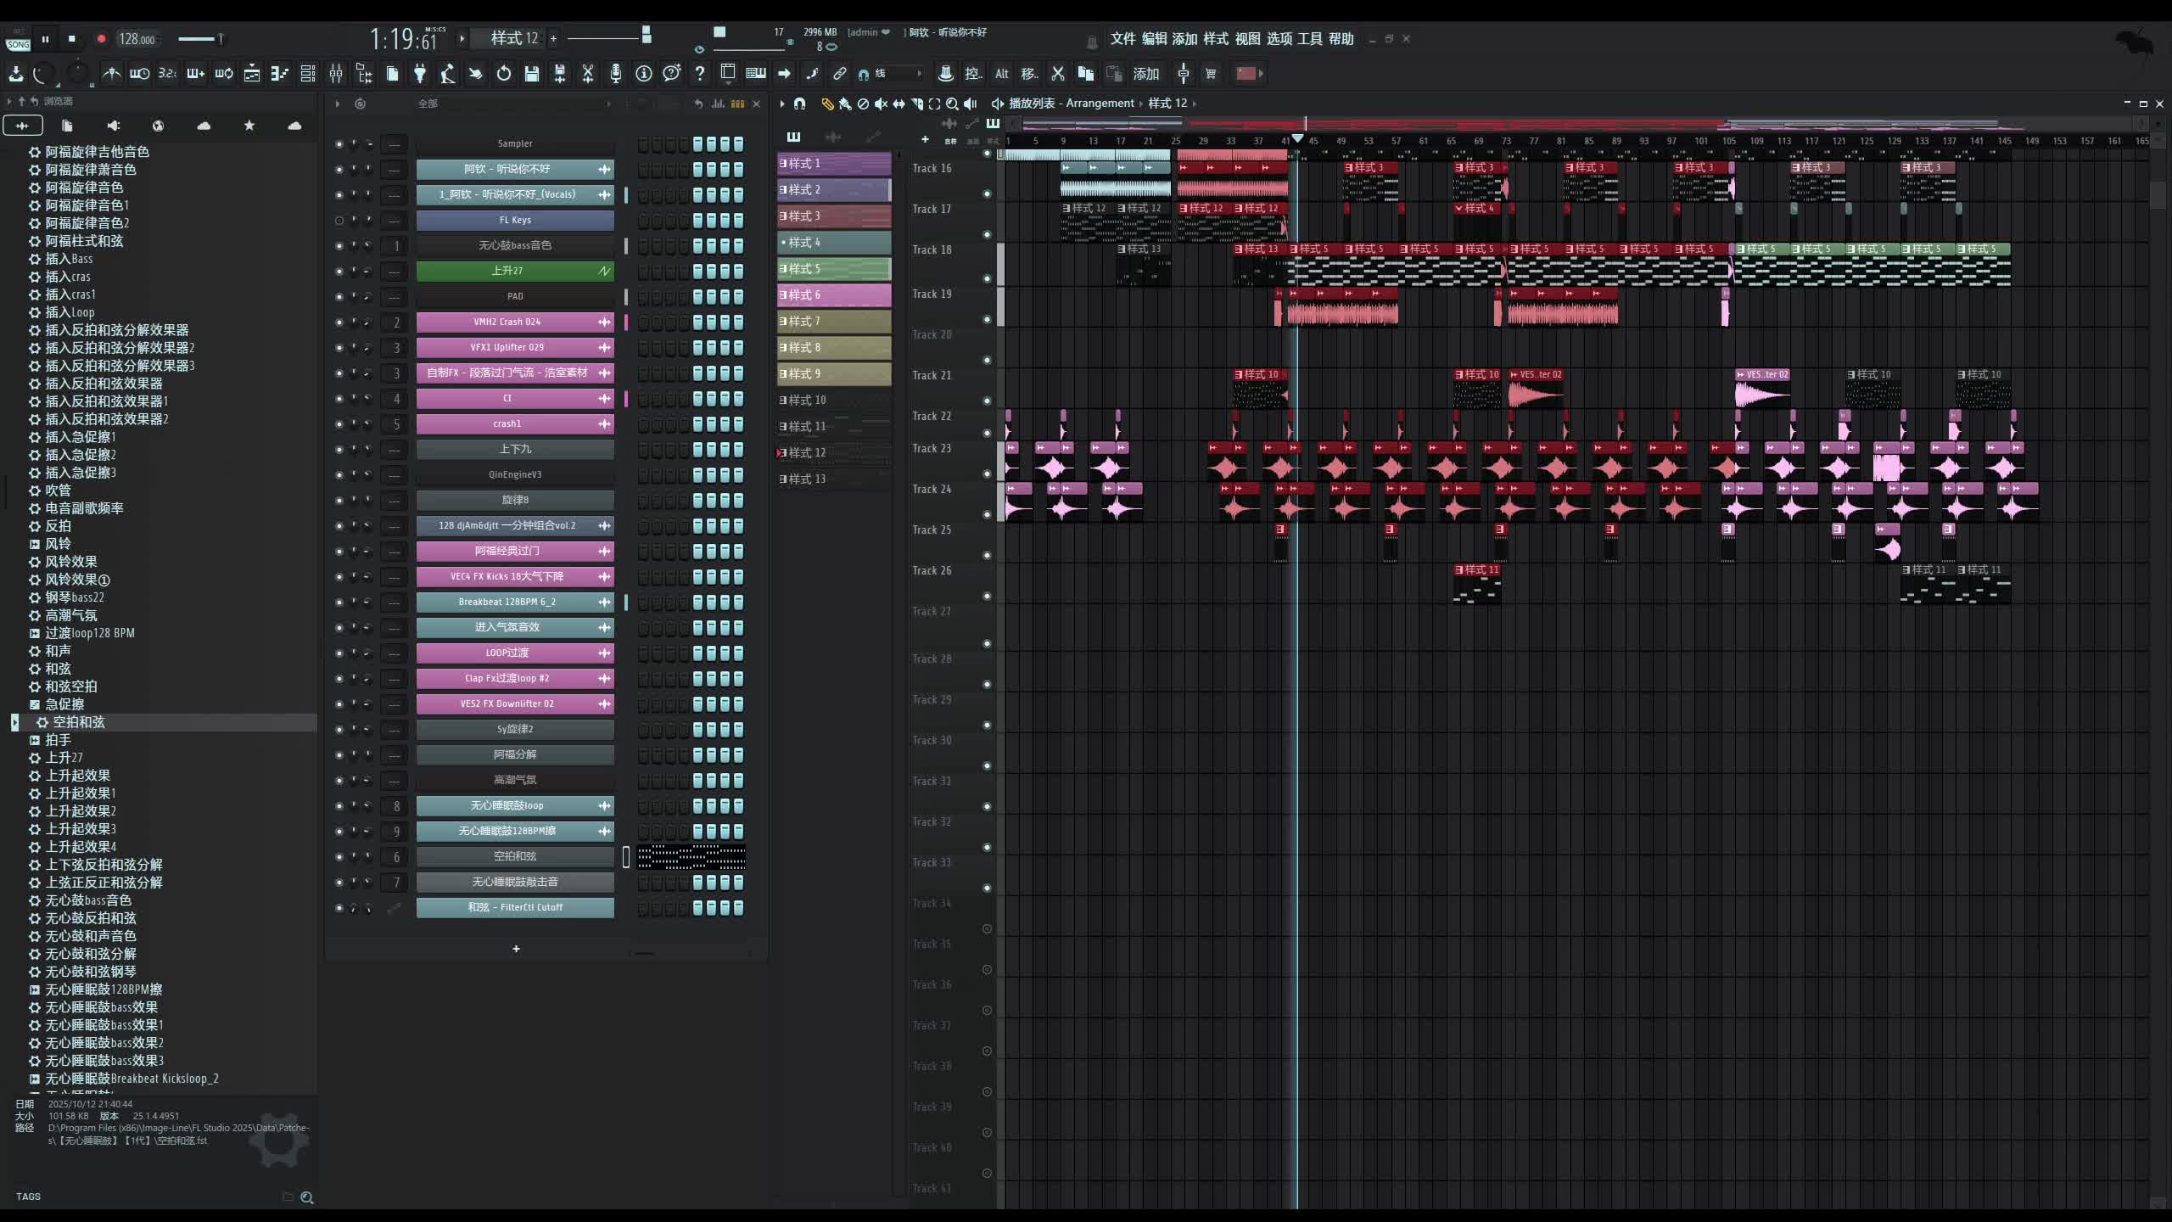Open the 文件 menu
This screenshot has width=2172, height=1222.
pos(1122,39)
